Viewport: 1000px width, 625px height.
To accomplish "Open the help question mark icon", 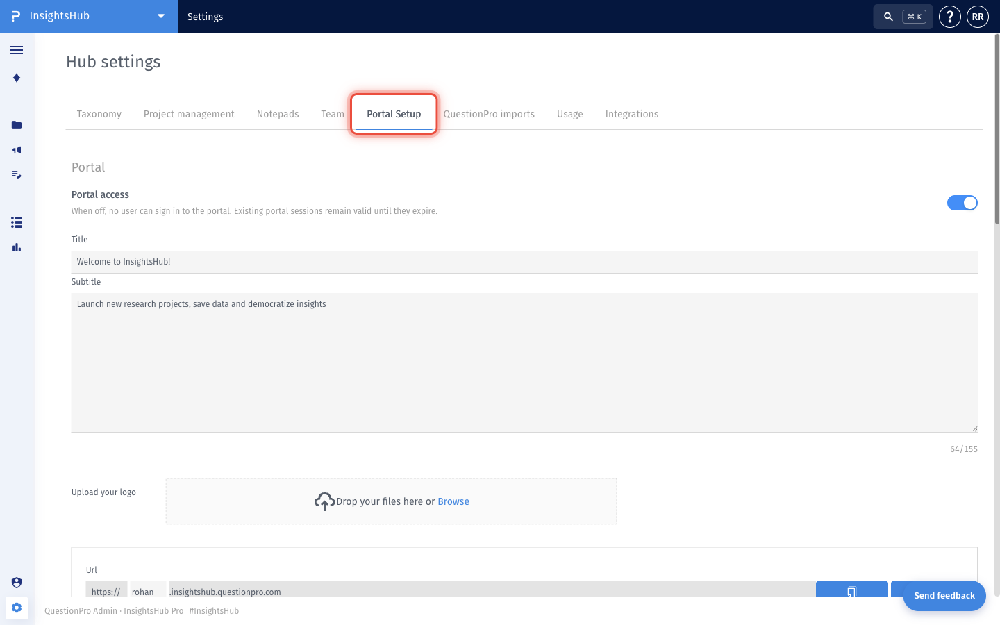I will coord(950,17).
